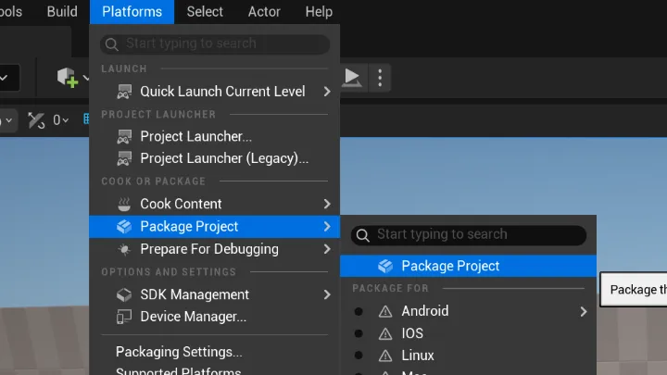Click the SDK Management box icon
Image resolution: width=667 pixels, height=375 pixels.
124,294
